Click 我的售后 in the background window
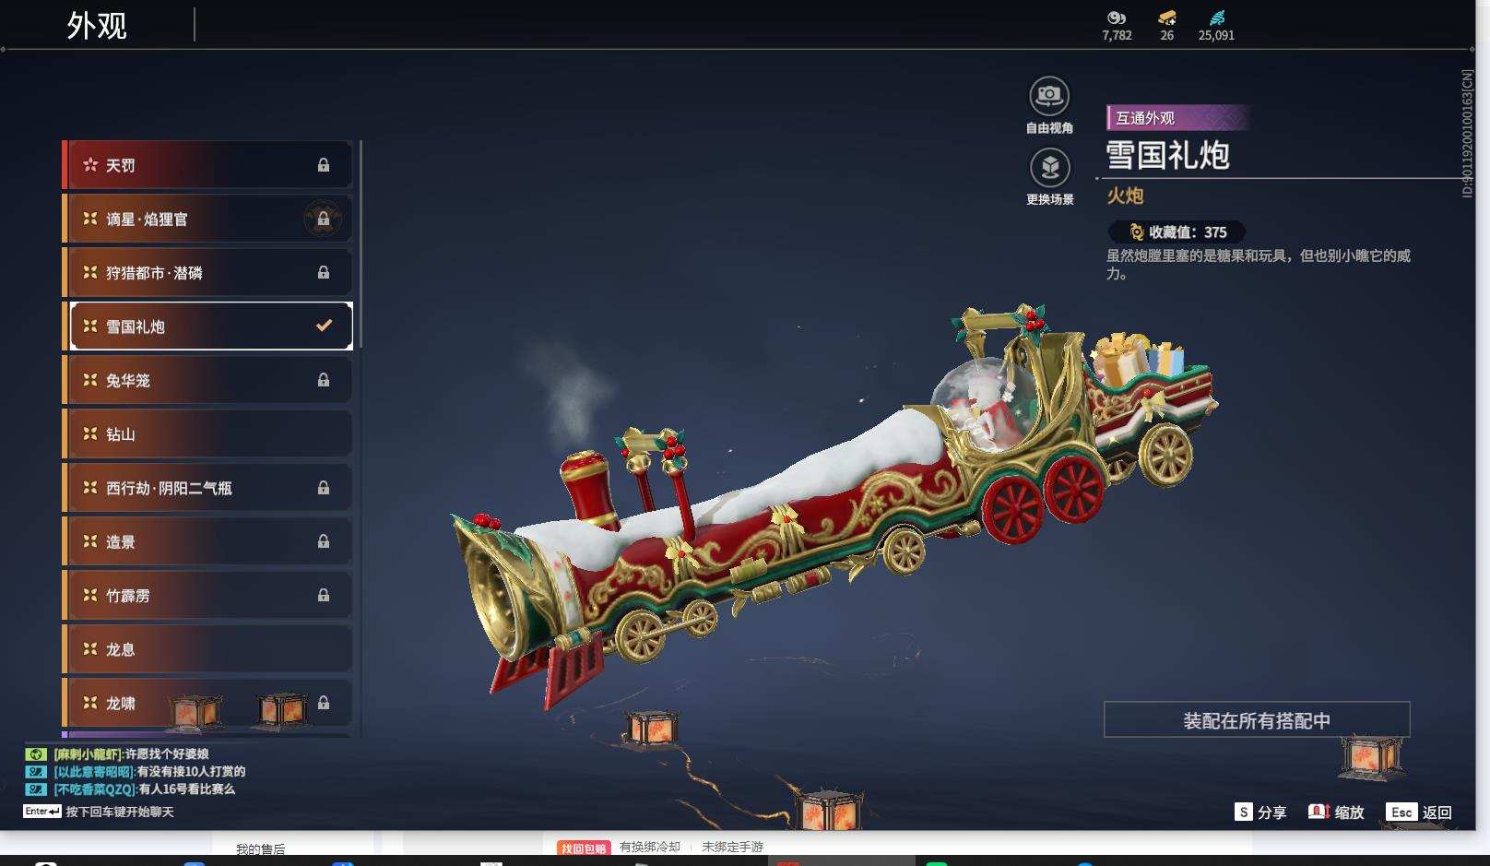The image size is (1490, 866). (260, 848)
